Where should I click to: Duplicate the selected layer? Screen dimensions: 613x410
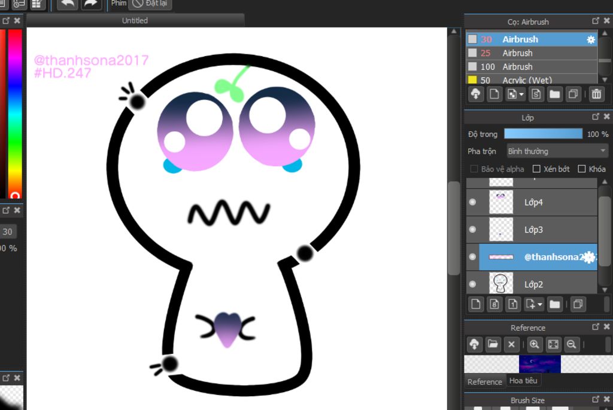(x=578, y=304)
